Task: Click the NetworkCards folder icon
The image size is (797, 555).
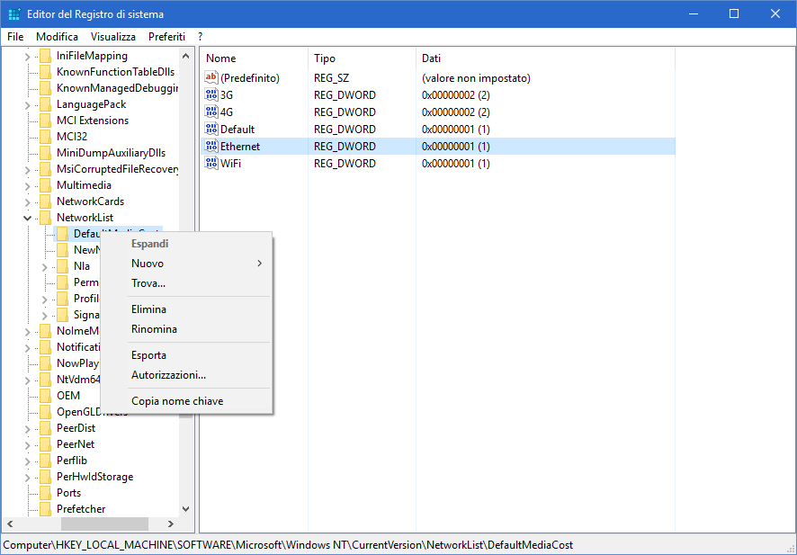Action: [x=45, y=201]
